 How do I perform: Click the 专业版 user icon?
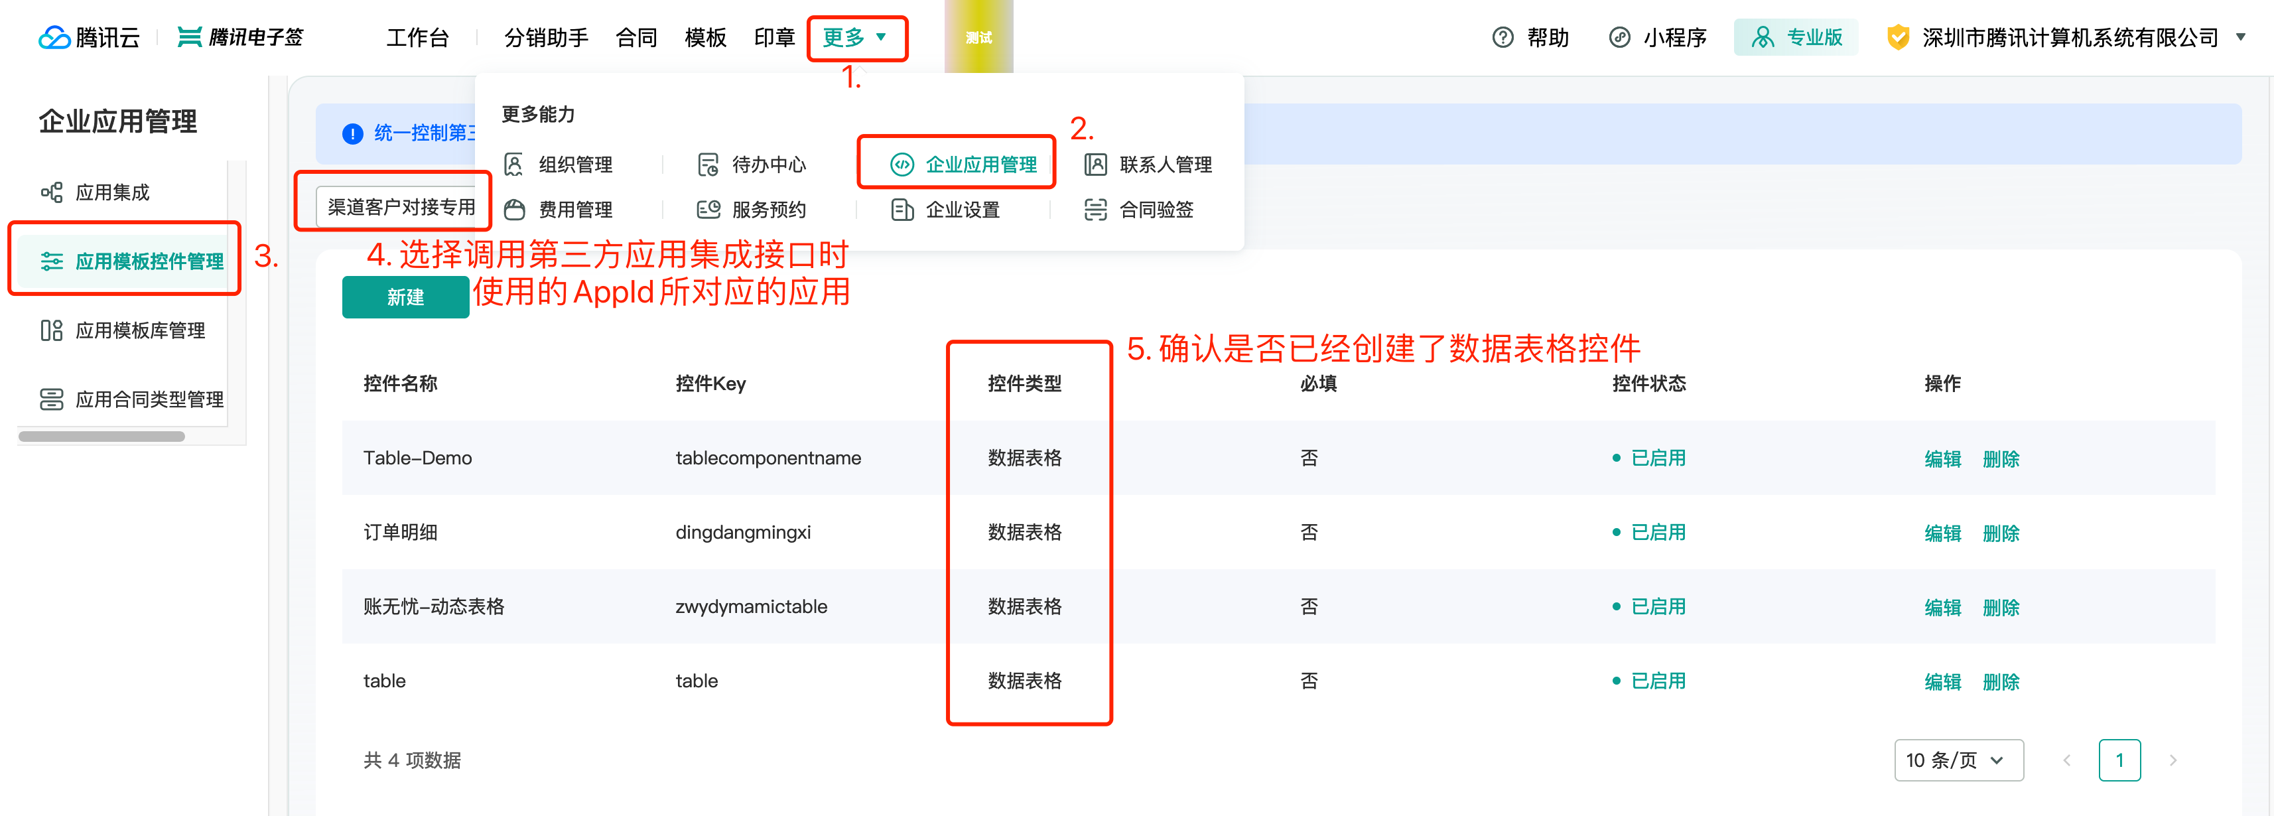1762,37
